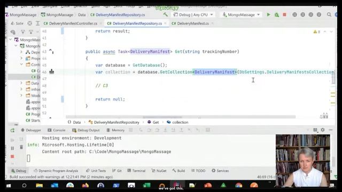Screen dimensions: 342x192
Task: Open the Dynamic Program Analysis tool window
Action: [x=56, y=171]
